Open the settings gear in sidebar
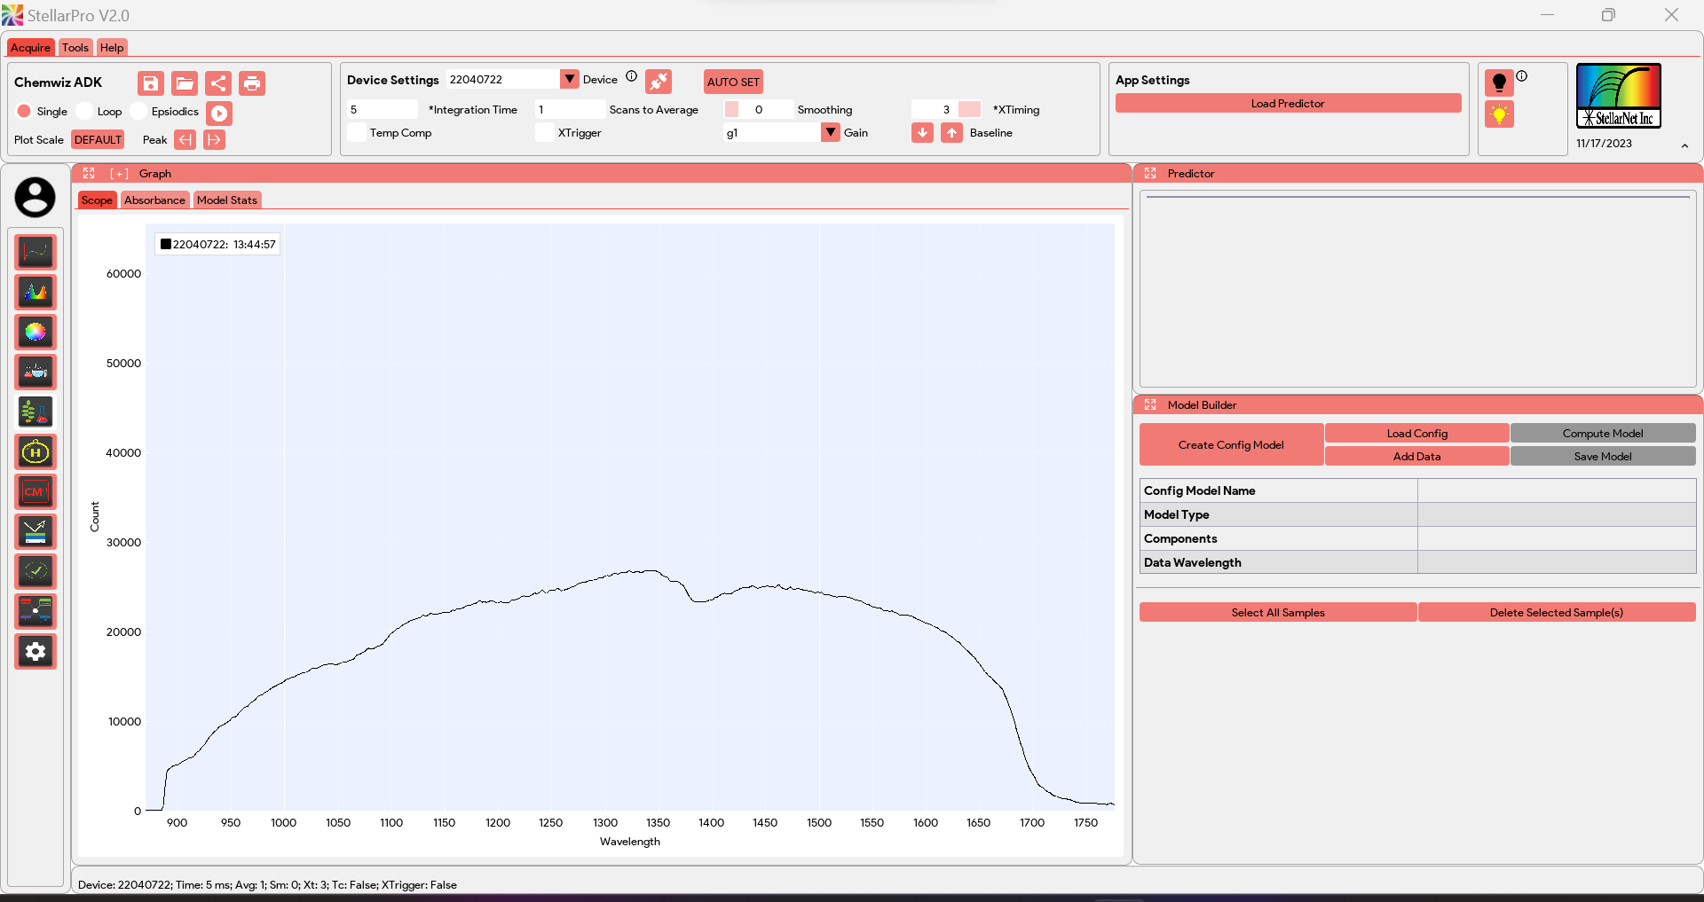 click(35, 652)
